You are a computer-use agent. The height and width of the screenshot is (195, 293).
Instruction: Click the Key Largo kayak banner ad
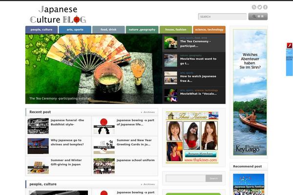(x=250, y=92)
